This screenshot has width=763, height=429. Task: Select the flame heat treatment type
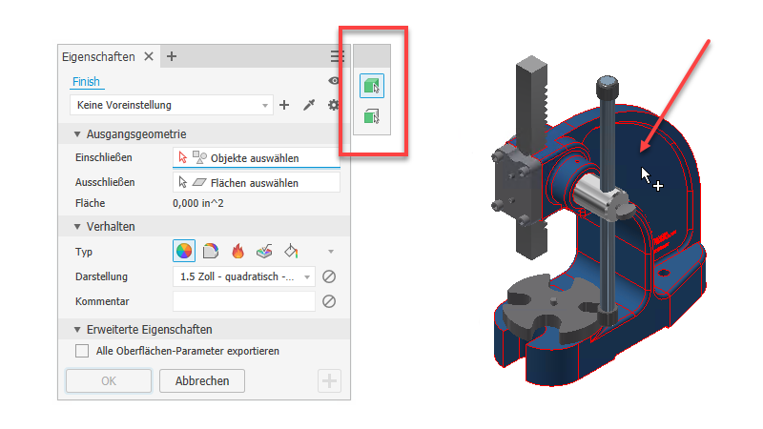(237, 251)
